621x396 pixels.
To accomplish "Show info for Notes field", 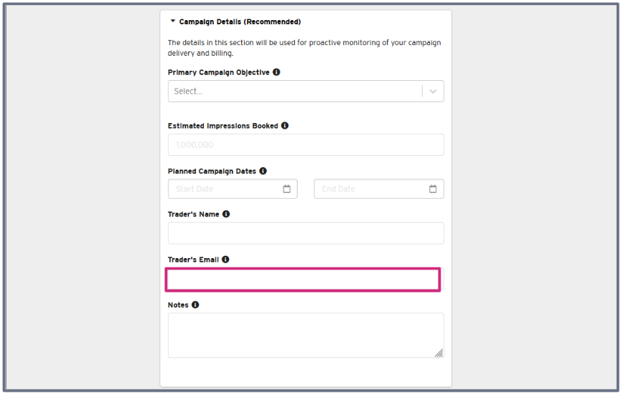I will 195,305.
